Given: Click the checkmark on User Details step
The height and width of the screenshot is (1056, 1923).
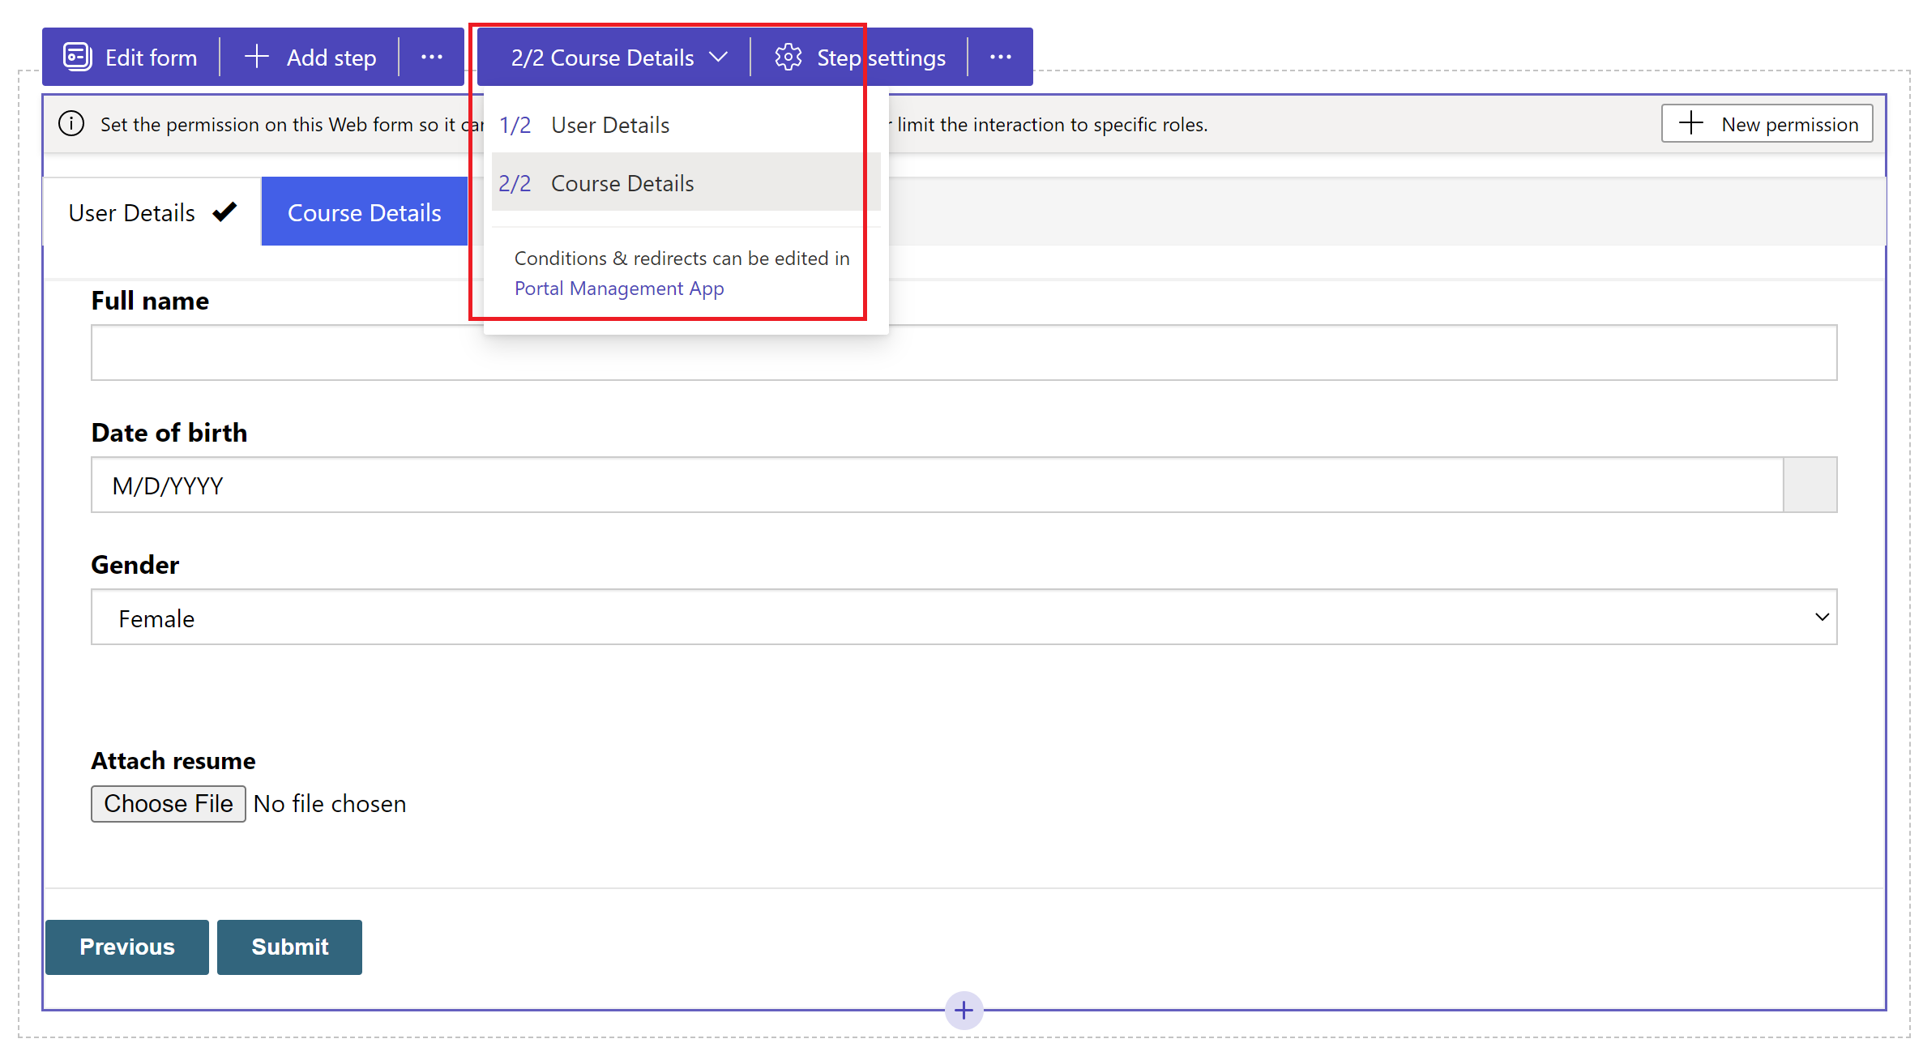Looking at the screenshot, I should coord(224,212).
